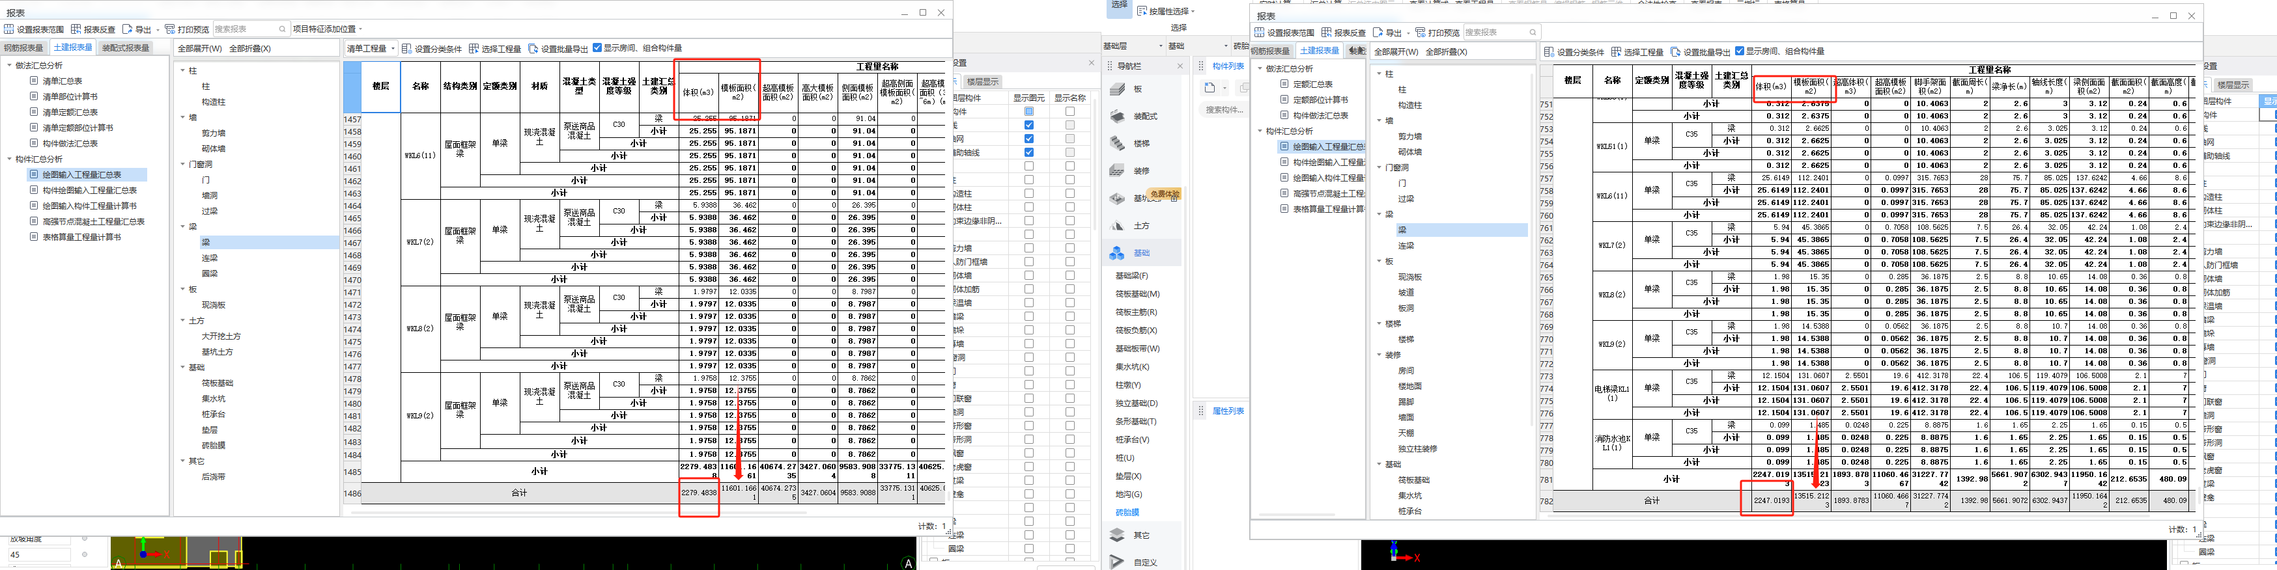The height and width of the screenshot is (570, 2277).
Task: Click 设置批量导出 in the left window
Action: (559, 49)
